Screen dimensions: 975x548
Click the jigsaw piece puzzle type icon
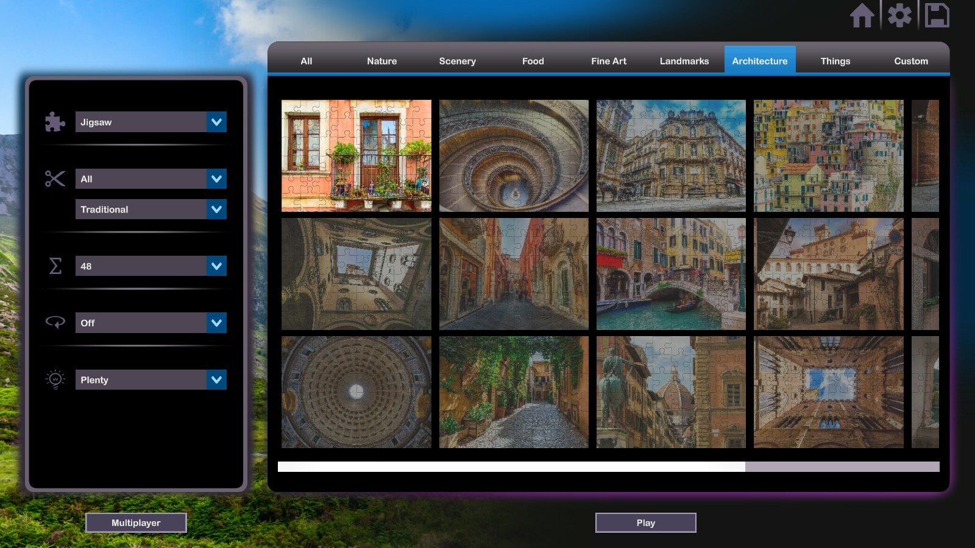[x=54, y=122]
